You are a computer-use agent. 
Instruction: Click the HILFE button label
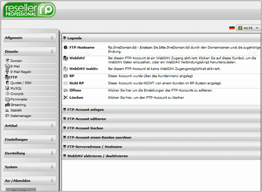(248, 28)
